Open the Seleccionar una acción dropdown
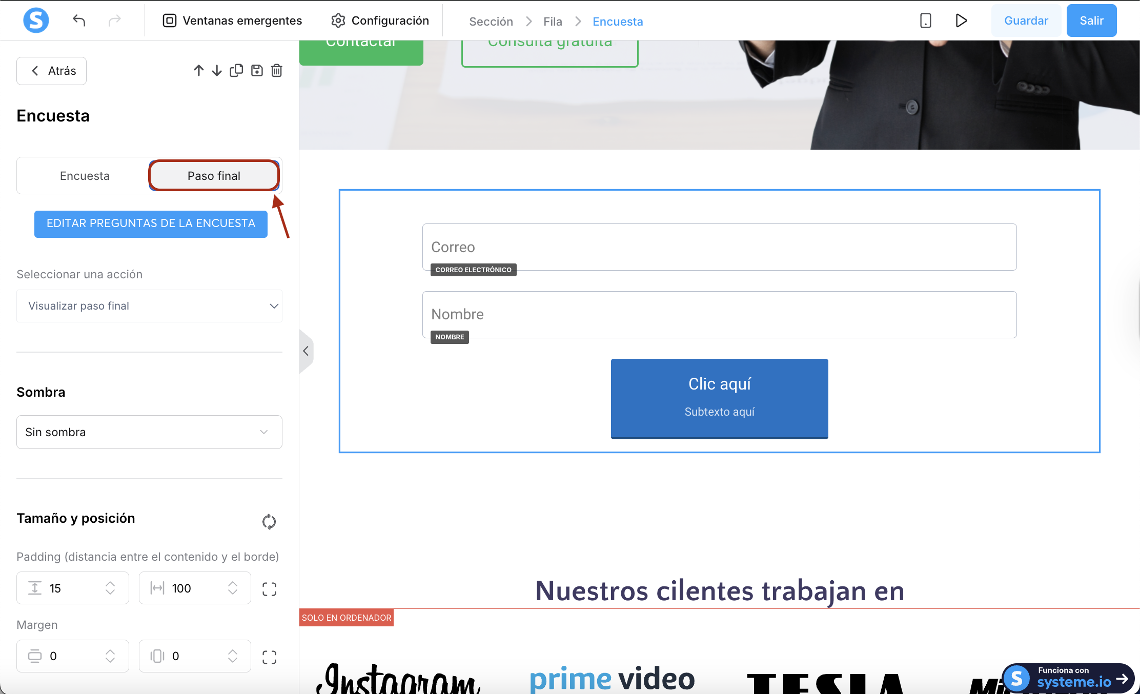The height and width of the screenshot is (694, 1140). click(x=149, y=306)
